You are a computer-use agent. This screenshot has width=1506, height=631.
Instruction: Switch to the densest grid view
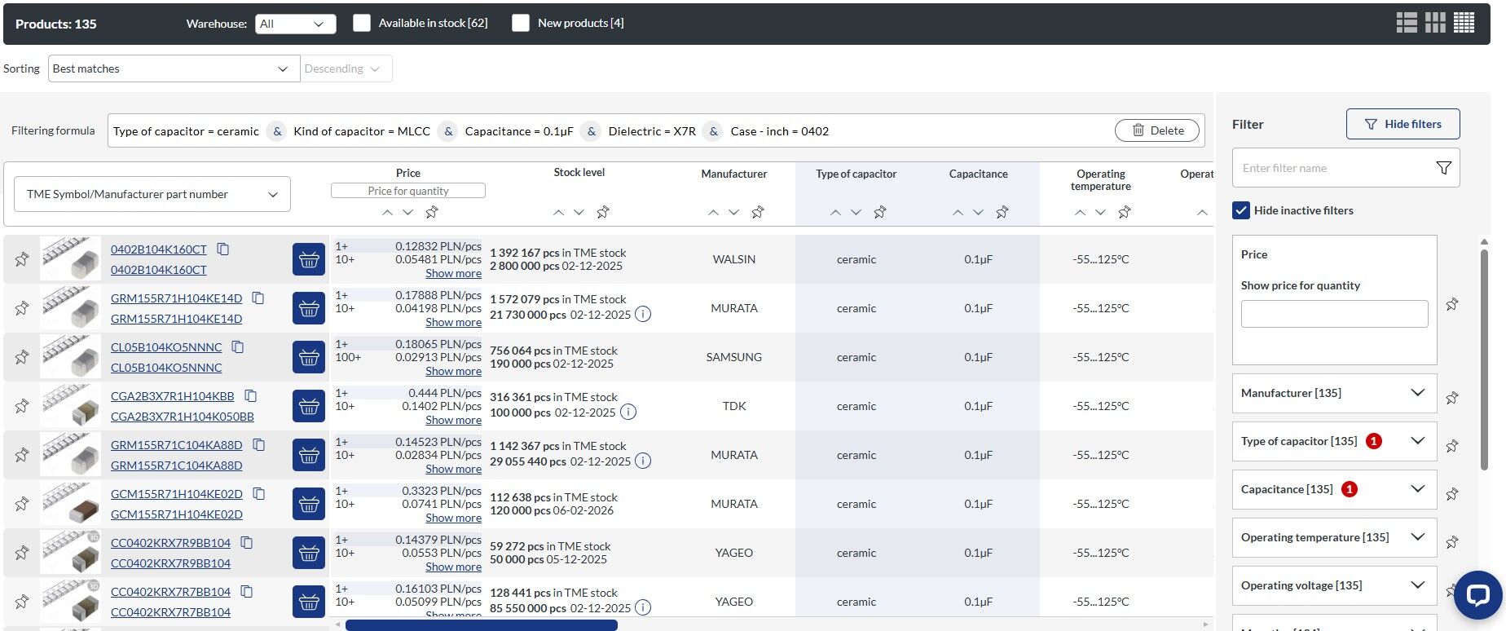pyautogui.click(x=1464, y=23)
